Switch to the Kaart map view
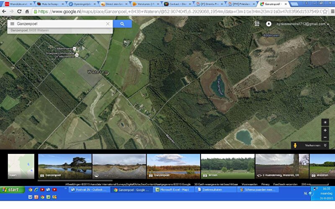 tap(21, 166)
